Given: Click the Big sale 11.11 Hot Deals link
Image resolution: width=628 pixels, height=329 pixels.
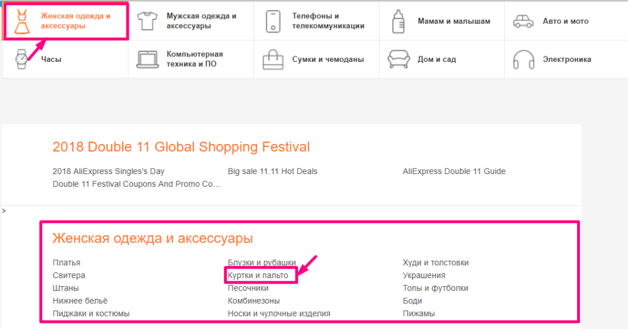Looking at the screenshot, I should coord(272,172).
